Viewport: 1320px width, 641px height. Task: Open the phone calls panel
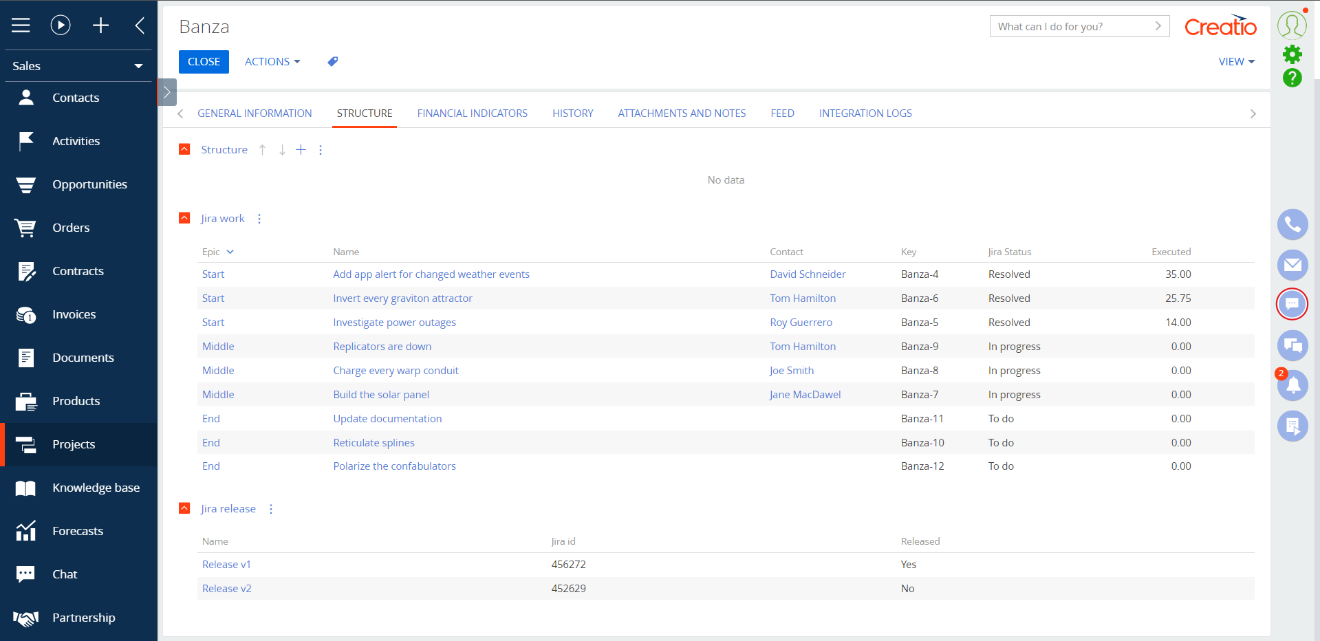click(1292, 224)
